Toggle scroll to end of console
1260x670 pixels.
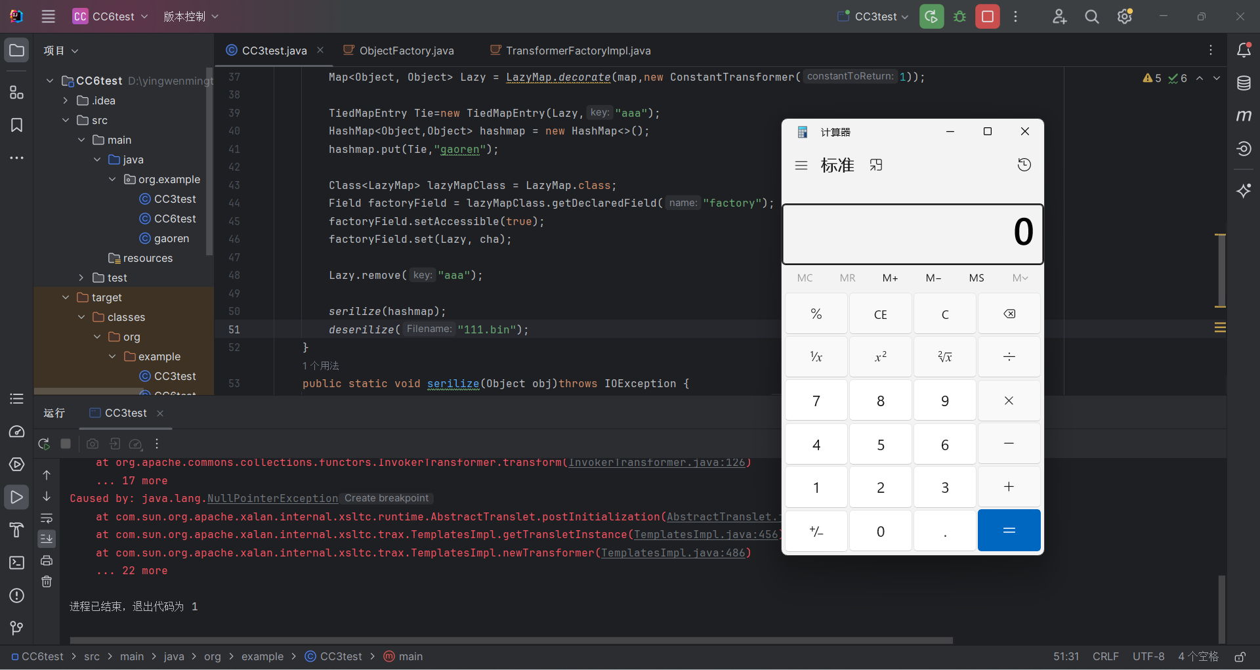click(47, 539)
